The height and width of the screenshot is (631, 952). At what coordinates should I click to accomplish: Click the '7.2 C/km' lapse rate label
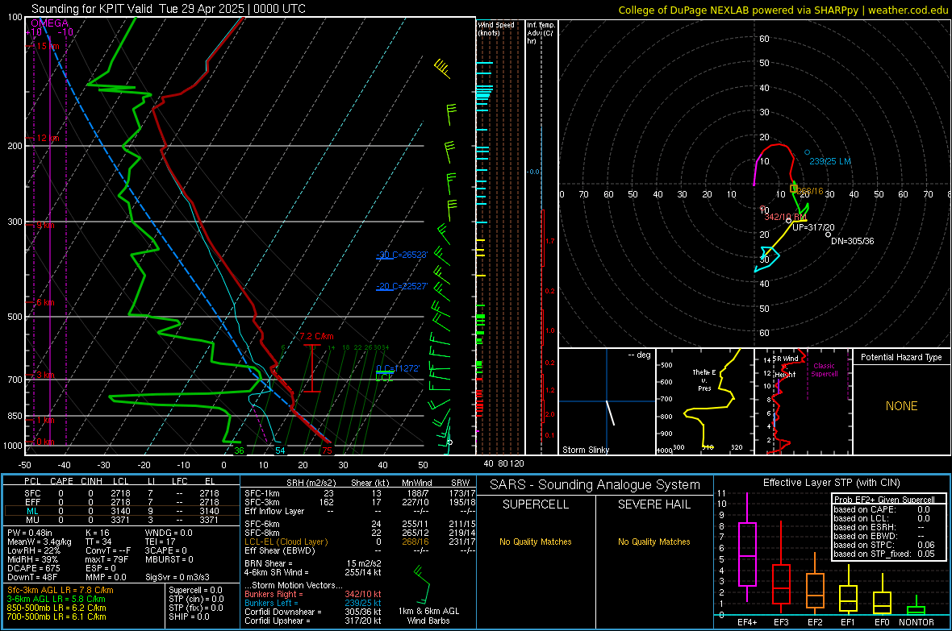coord(316,336)
